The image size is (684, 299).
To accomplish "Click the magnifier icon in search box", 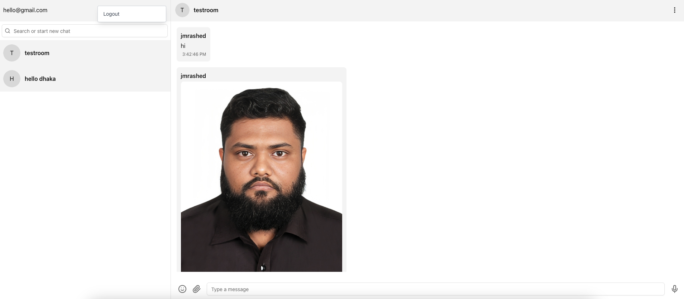I will click(x=8, y=31).
